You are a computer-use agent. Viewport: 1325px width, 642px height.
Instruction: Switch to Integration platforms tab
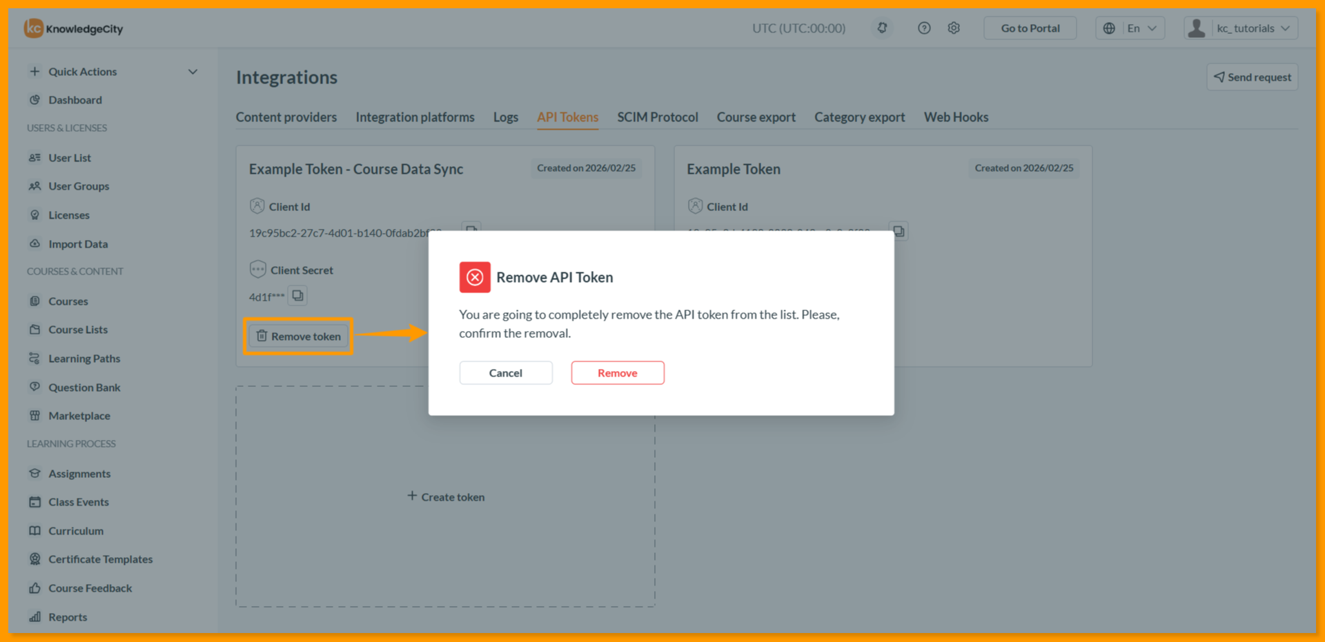tap(415, 117)
